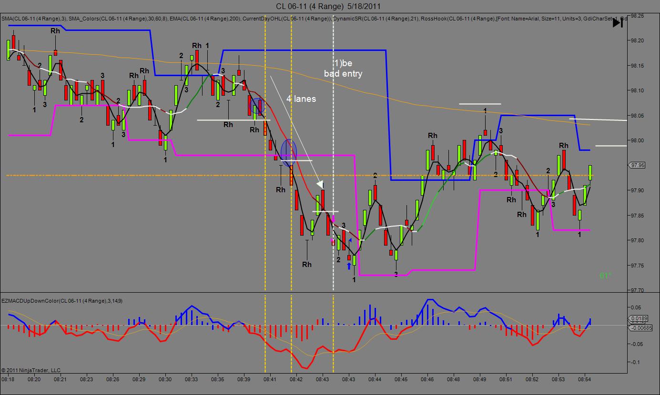Click the 08:30 time axis label
660x395 pixels.
(165, 380)
